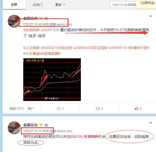Expand the second post's options chevron
This screenshot has height=152, width=156.
click(x=151, y=123)
